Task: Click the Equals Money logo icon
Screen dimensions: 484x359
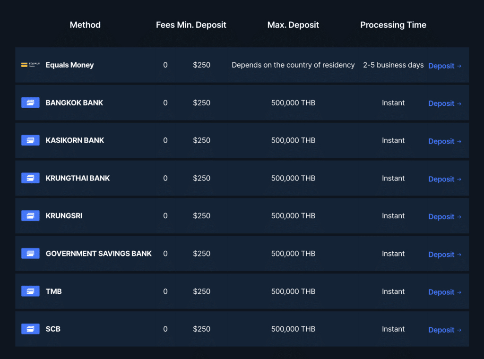Action: (x=30, y=65)
